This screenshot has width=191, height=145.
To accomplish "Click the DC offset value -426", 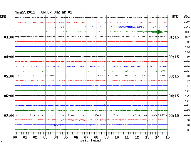I will (x=187, y=96).
